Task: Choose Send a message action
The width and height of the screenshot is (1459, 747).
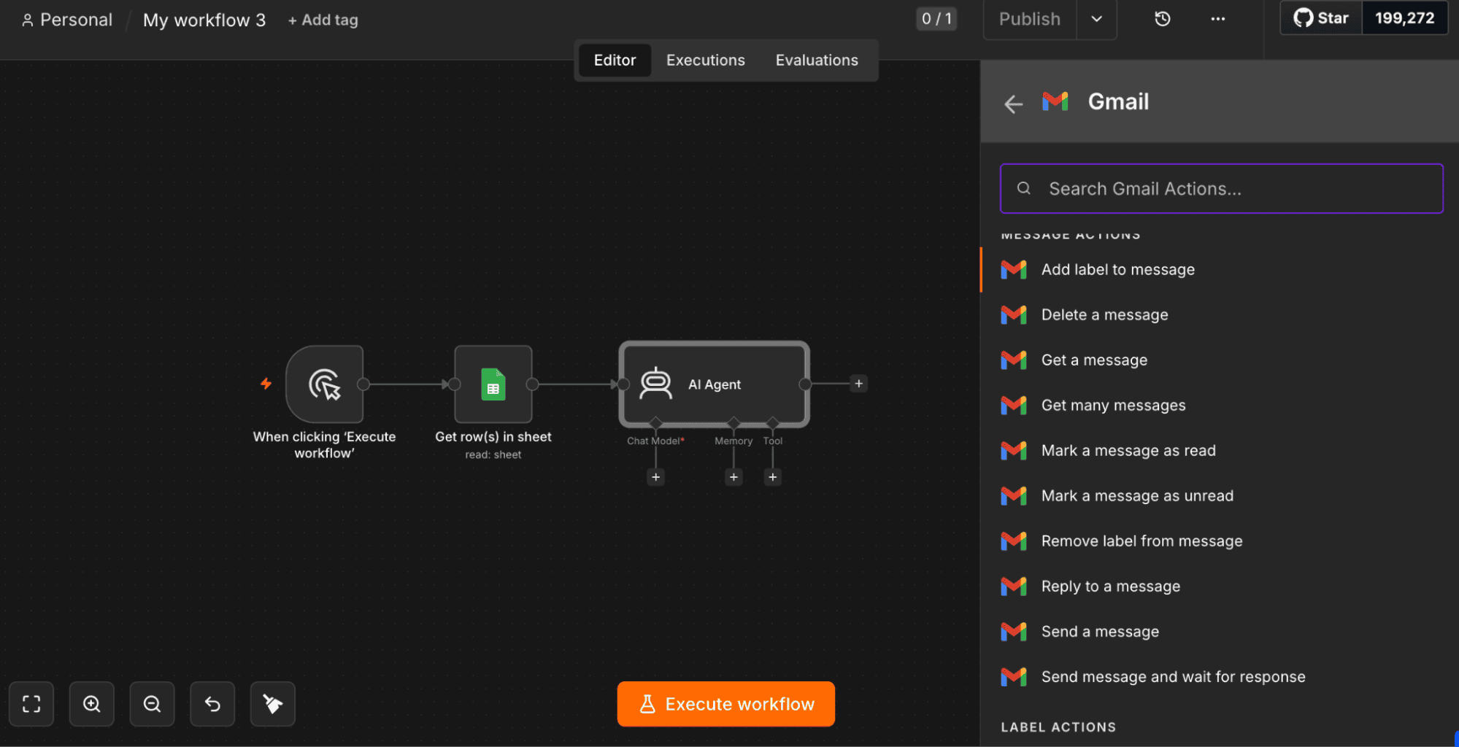Action: coord(1219,632)
